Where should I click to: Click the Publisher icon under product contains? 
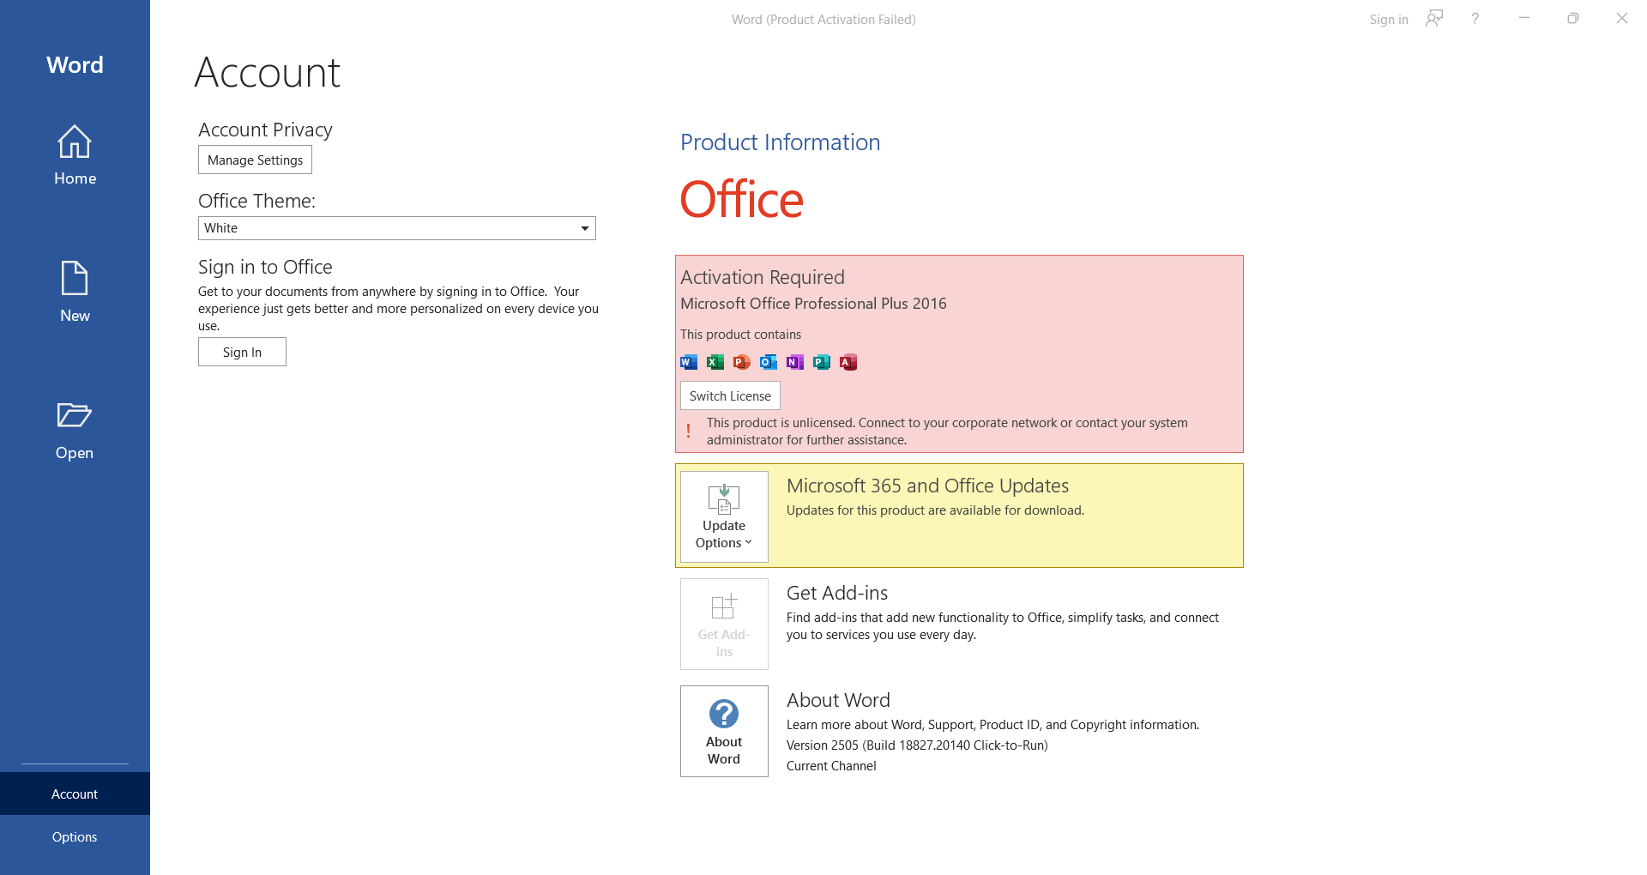(x=822, y=362)
